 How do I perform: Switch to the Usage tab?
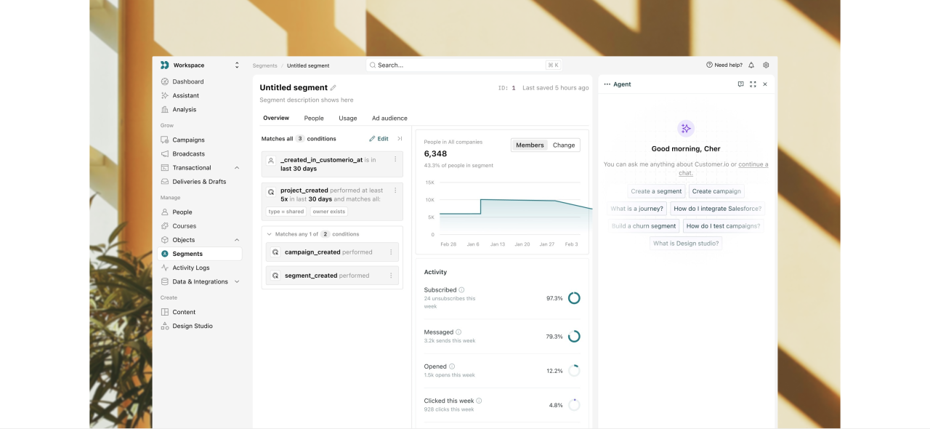point(348,118)
